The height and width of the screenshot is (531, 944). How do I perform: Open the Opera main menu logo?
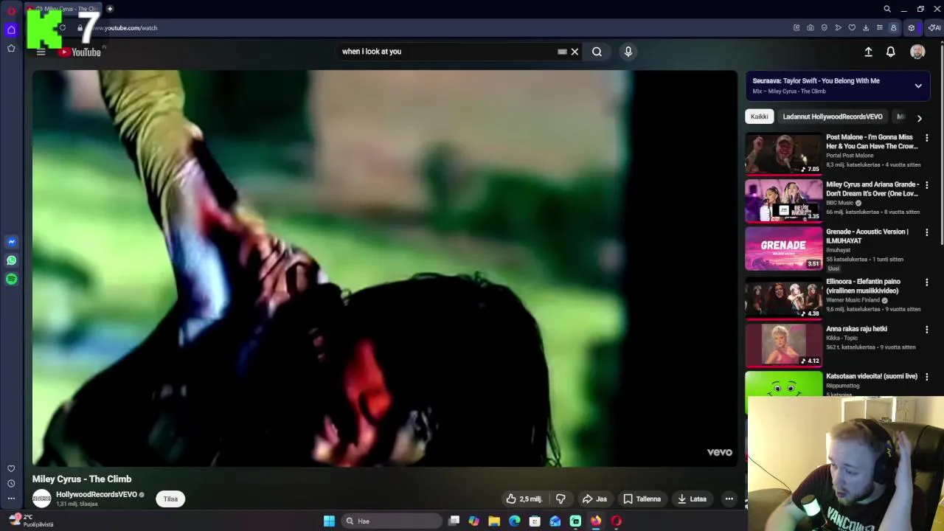pyautogui.click(x=11, y=10)
